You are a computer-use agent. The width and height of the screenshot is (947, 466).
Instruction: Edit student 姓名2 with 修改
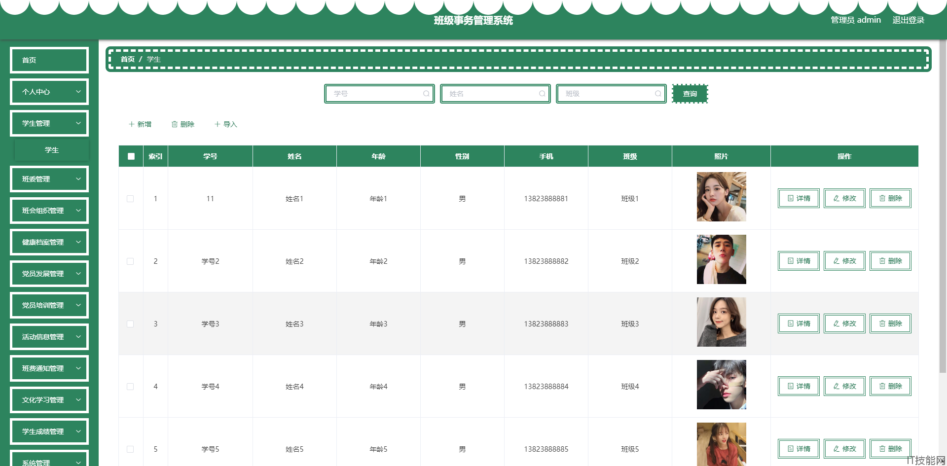point(844,261)
